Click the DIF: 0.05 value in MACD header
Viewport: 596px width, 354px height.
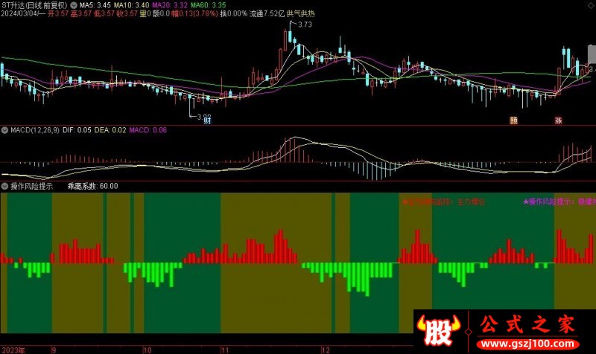(x=77, y=130)
